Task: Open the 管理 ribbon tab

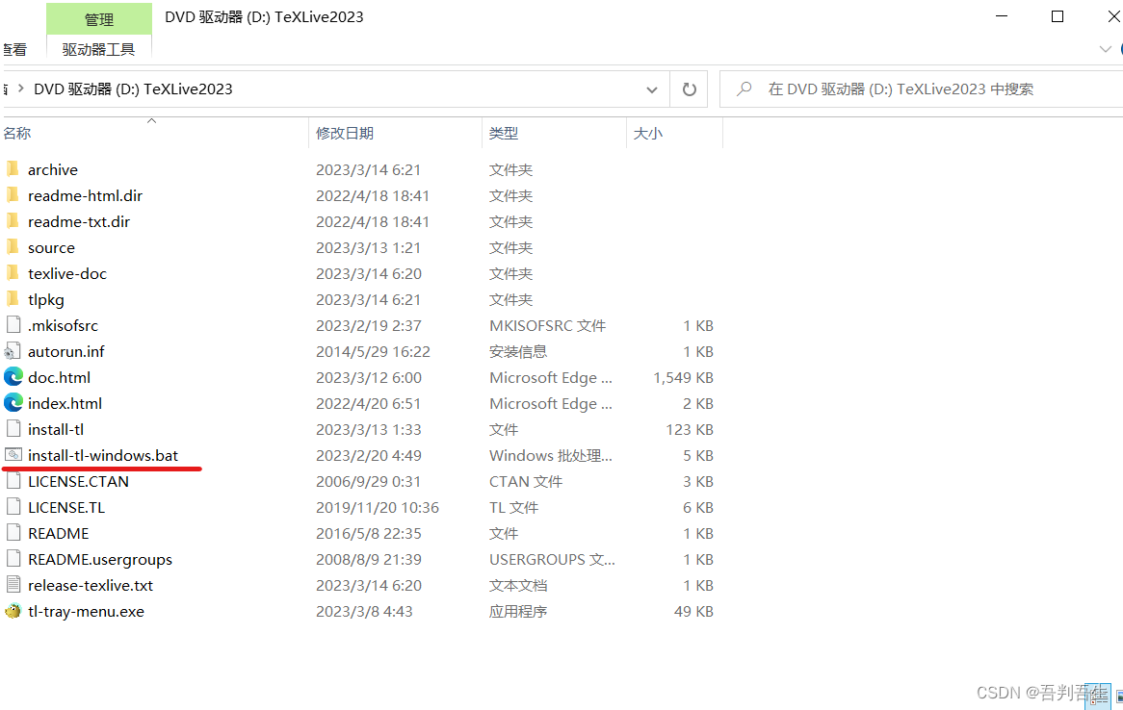Action: point(99,19)
